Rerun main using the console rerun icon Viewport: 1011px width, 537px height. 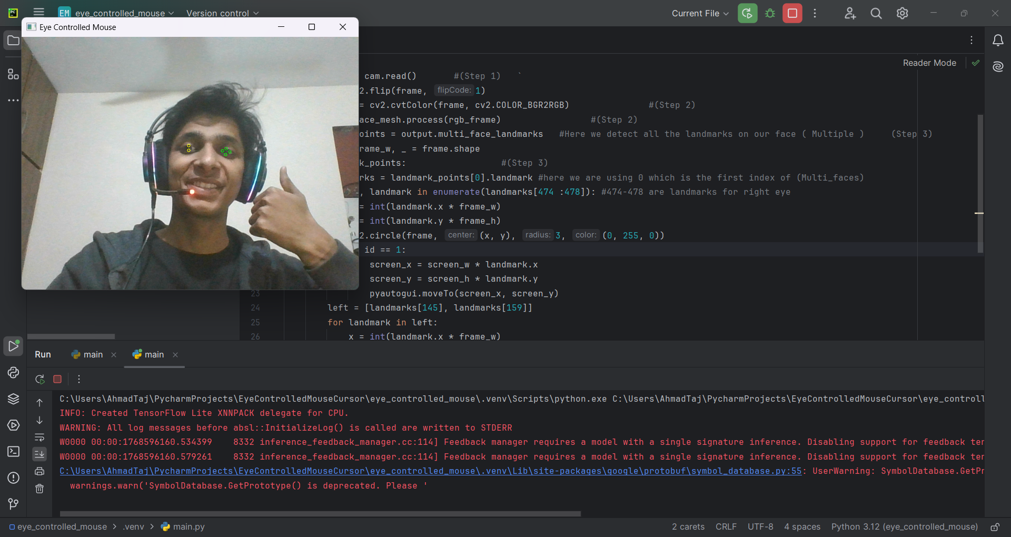39,379
